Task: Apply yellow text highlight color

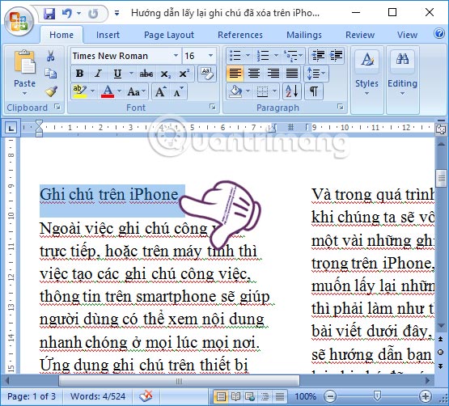Action: pyautogui.click(x=79, y=91)
